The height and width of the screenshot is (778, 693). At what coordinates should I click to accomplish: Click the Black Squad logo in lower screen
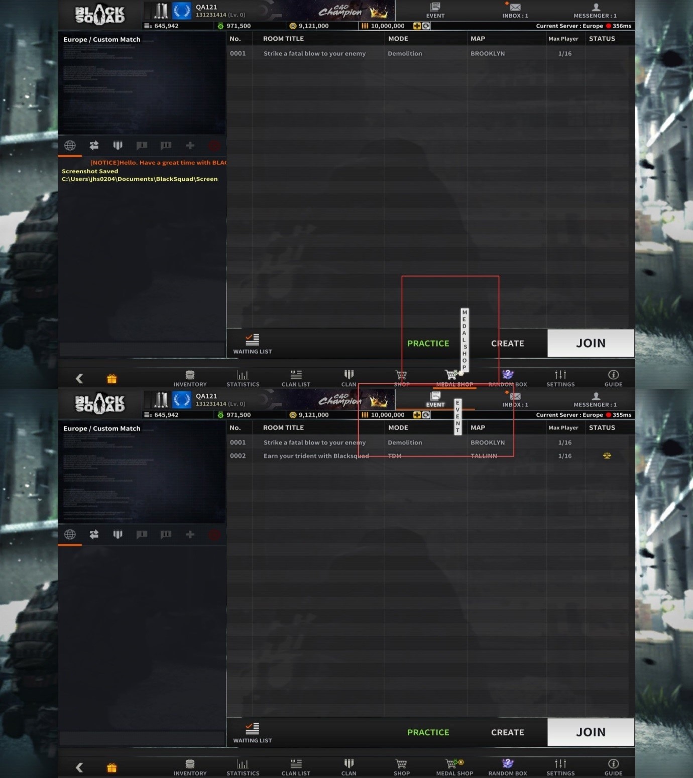[x=100, y=403]
